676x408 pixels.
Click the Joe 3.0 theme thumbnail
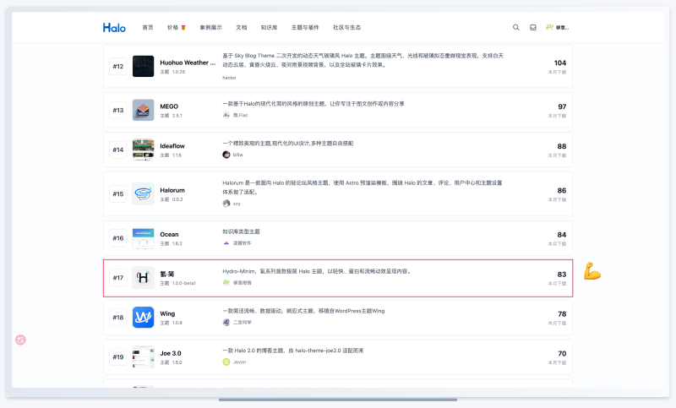pyautogui.click(x=143, y=356)
